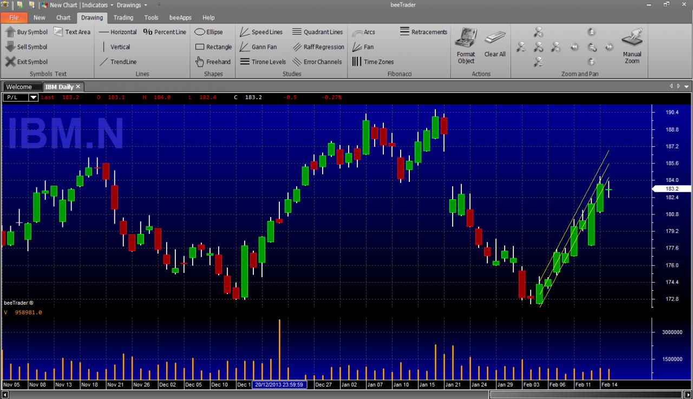Open the tab list arrow at right
The width and height of the screenshot is (693, 399).
pyautogui.click(x=687, y=87)
